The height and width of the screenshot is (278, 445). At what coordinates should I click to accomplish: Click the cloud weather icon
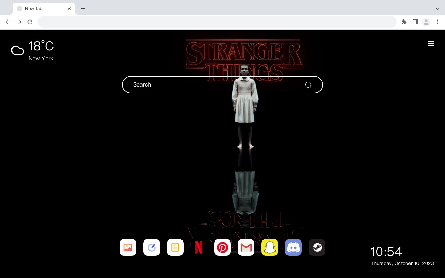(17, 51)
